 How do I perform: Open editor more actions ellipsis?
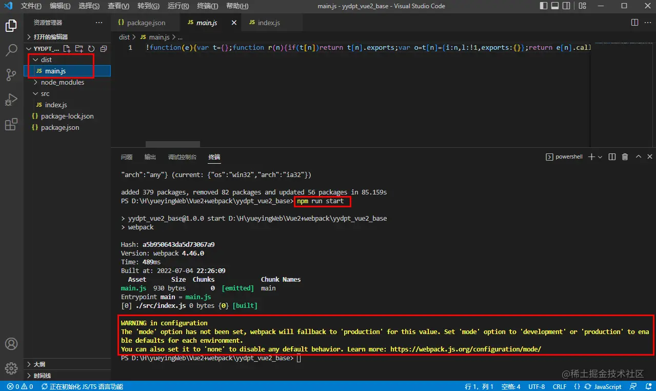pyautogui.click(x=648, y=23)
